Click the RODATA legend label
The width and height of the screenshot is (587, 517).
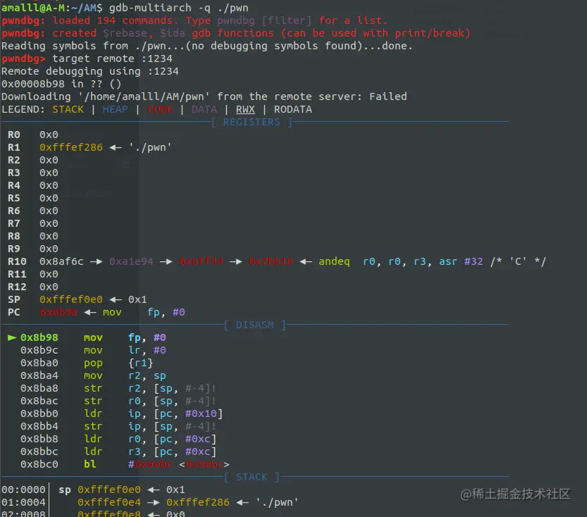[x=292, y=109]
